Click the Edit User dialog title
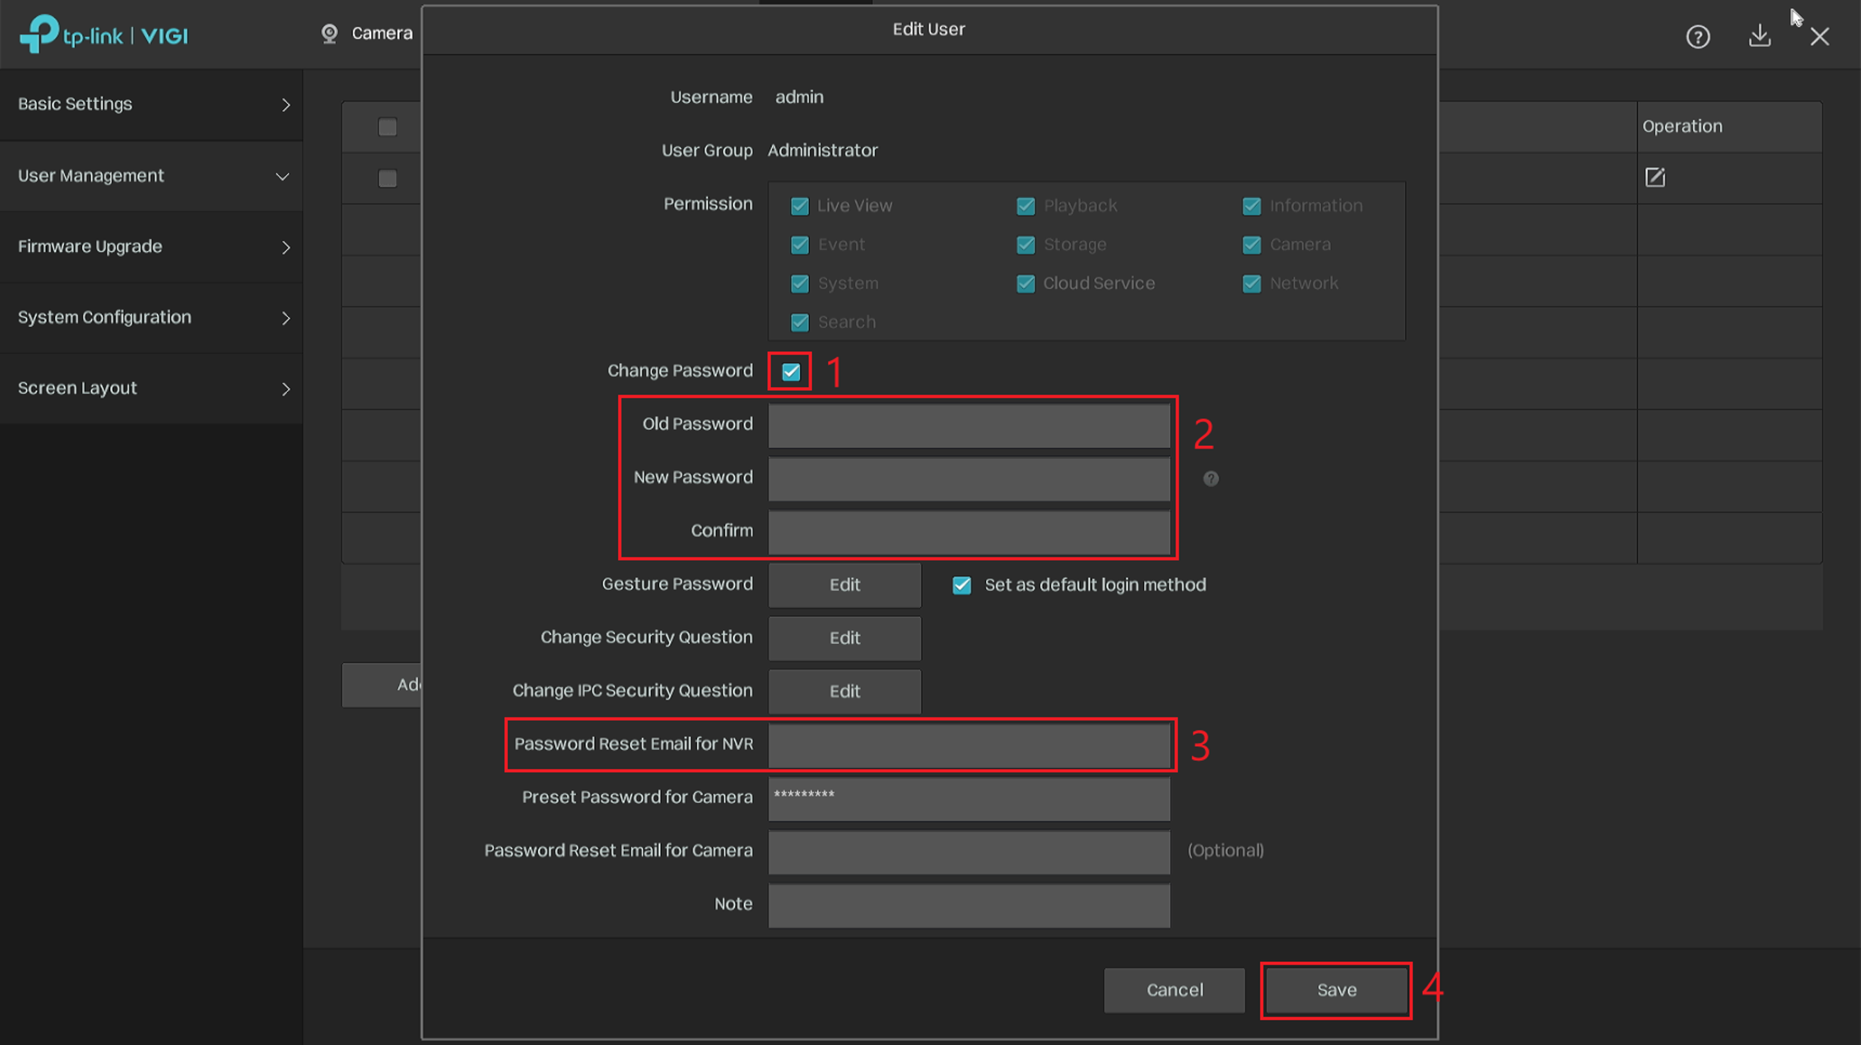1861x1045 pixels. click(x=928, y=29)
